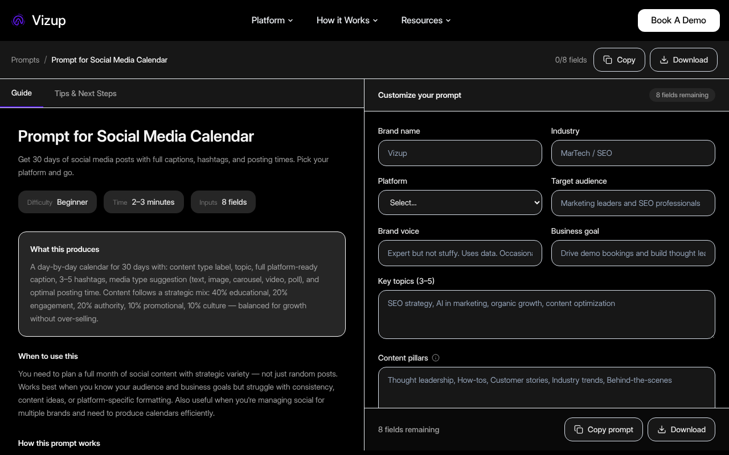Click the Vizup logo icon
This screenshot has height=455, width=729.
click(x=18, y=20)
